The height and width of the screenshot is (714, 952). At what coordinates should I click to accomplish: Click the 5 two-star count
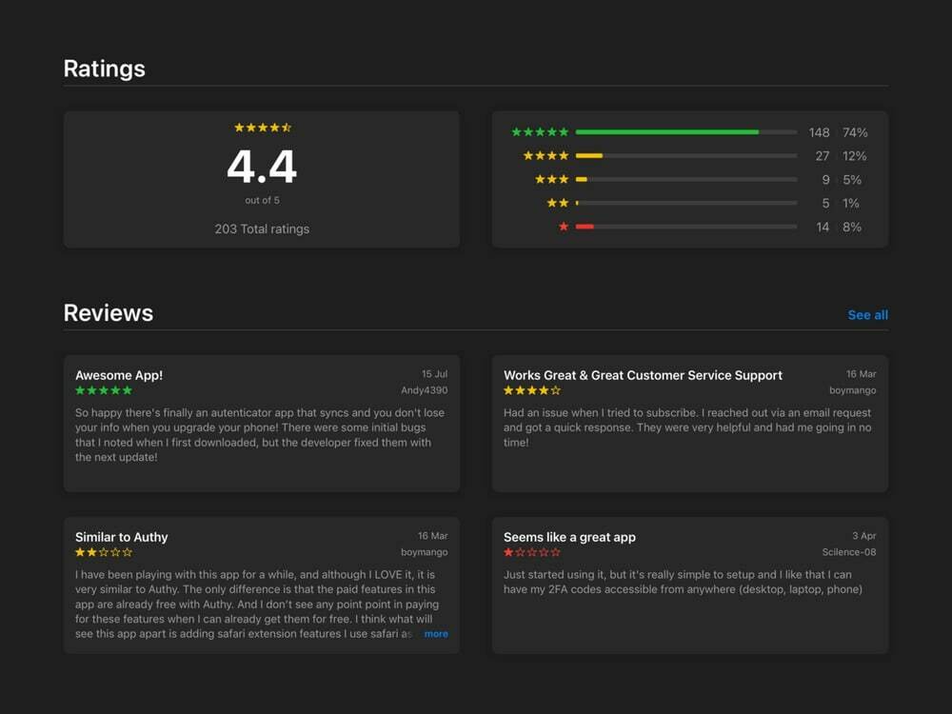pyautogui.click(x=825, y=204)
